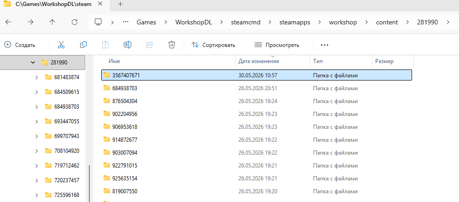Navigate to workshop in breadcrumb

coord(343,22)
